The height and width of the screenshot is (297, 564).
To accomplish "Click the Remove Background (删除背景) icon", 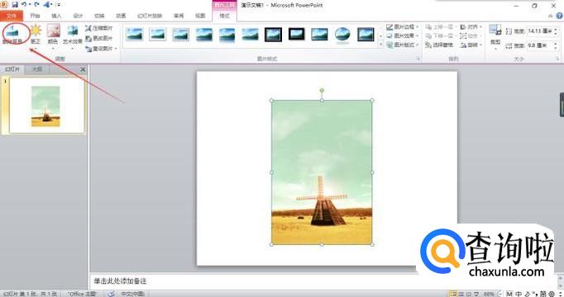I will (x=13, y=35).
